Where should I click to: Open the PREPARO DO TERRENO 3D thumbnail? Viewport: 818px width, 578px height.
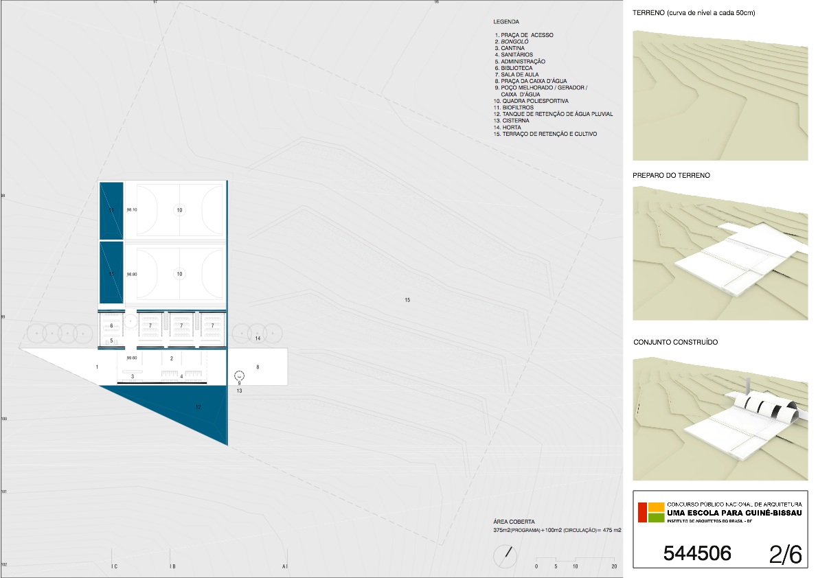[720, 253]
